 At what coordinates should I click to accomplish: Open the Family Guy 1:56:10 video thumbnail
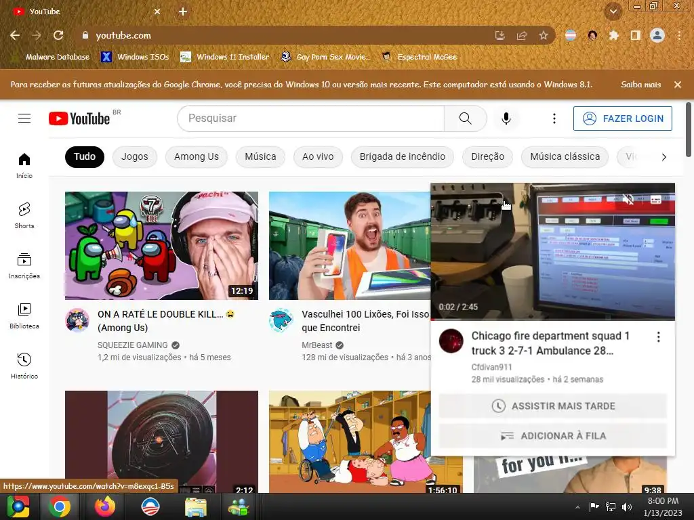[350, 441]
